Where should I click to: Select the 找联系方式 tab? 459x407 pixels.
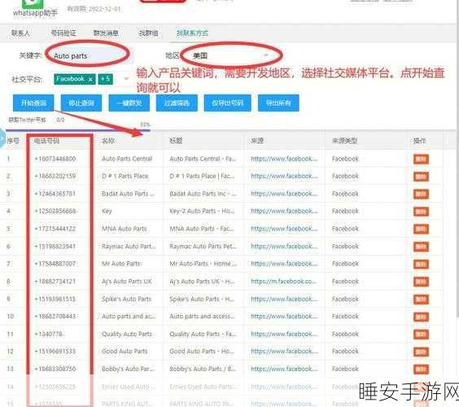[192, 33]
